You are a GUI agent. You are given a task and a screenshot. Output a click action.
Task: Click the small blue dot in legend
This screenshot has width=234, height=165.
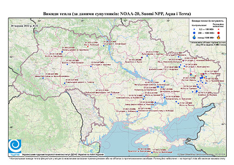[x=194, y=30]
